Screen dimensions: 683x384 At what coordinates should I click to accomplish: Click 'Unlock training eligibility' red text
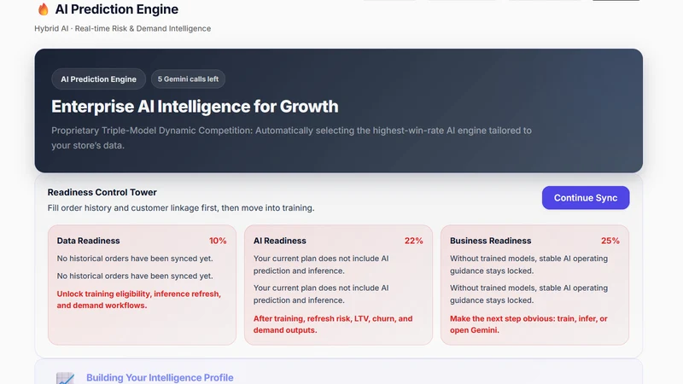(x=138, y=300)
